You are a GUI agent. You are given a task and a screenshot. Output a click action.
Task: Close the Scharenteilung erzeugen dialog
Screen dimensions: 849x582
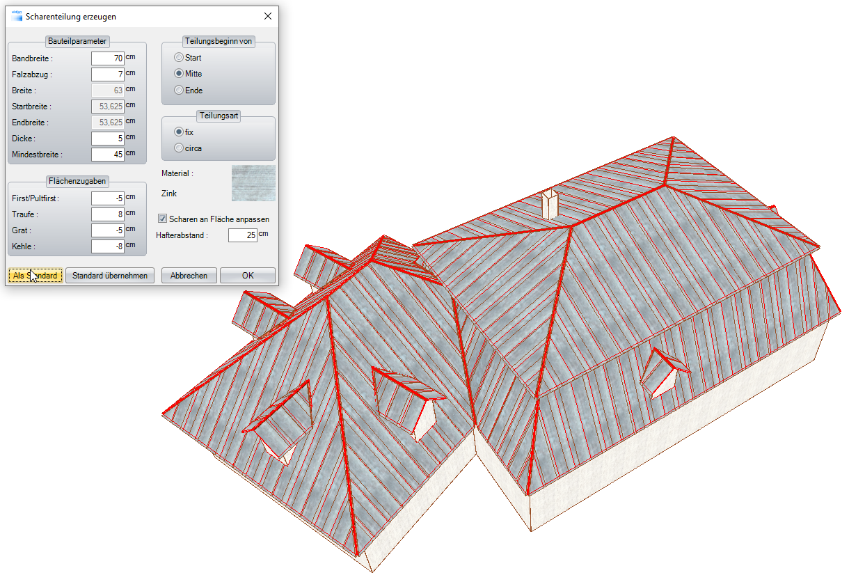[x=268, y=16]
